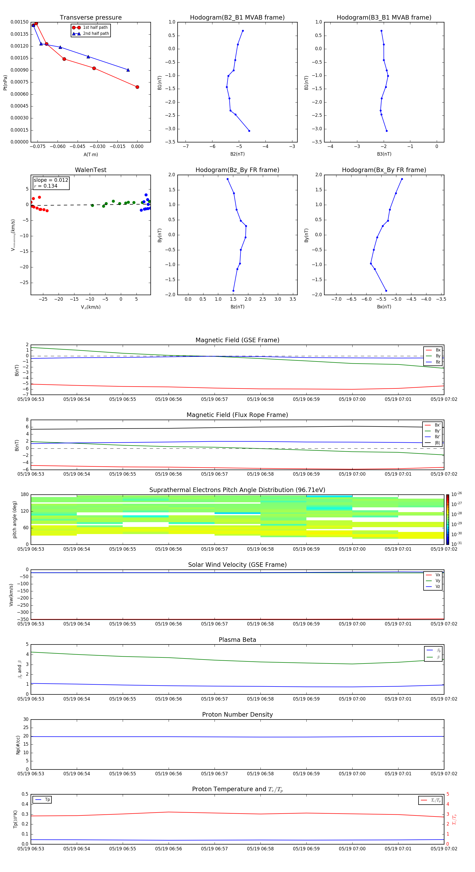The image size is (475, 872).
Task: Click the 'Plasma Beta' plot title
Action: 237,640
